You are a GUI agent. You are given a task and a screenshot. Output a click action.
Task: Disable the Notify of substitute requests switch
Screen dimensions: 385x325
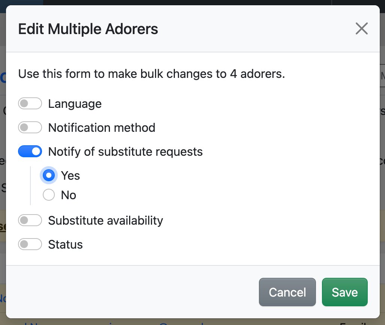click(x=30, y=152)
